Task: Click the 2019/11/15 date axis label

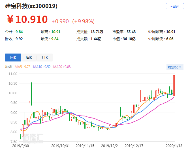Action: 85,146
